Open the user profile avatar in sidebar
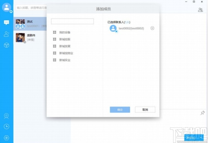 click(6, 7)
